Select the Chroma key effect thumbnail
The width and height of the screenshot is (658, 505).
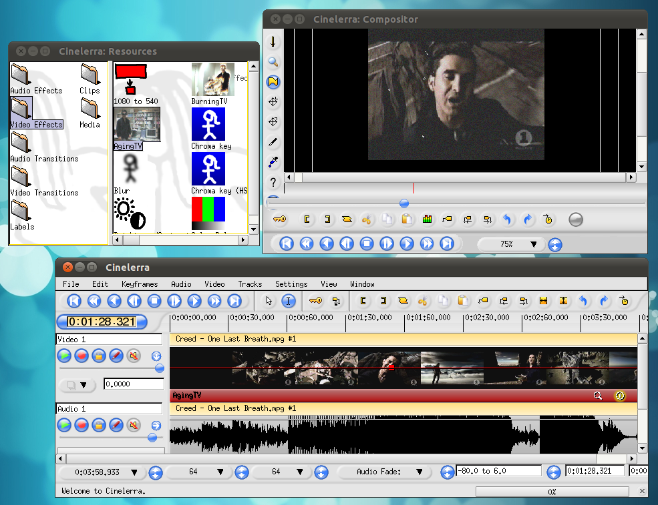[x=208, y=125]
